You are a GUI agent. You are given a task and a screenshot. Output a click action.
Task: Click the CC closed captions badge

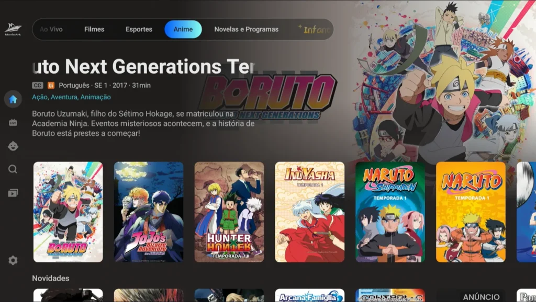tap(38, 85)
